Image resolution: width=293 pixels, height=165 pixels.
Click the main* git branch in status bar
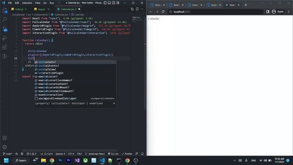[8, 154]
